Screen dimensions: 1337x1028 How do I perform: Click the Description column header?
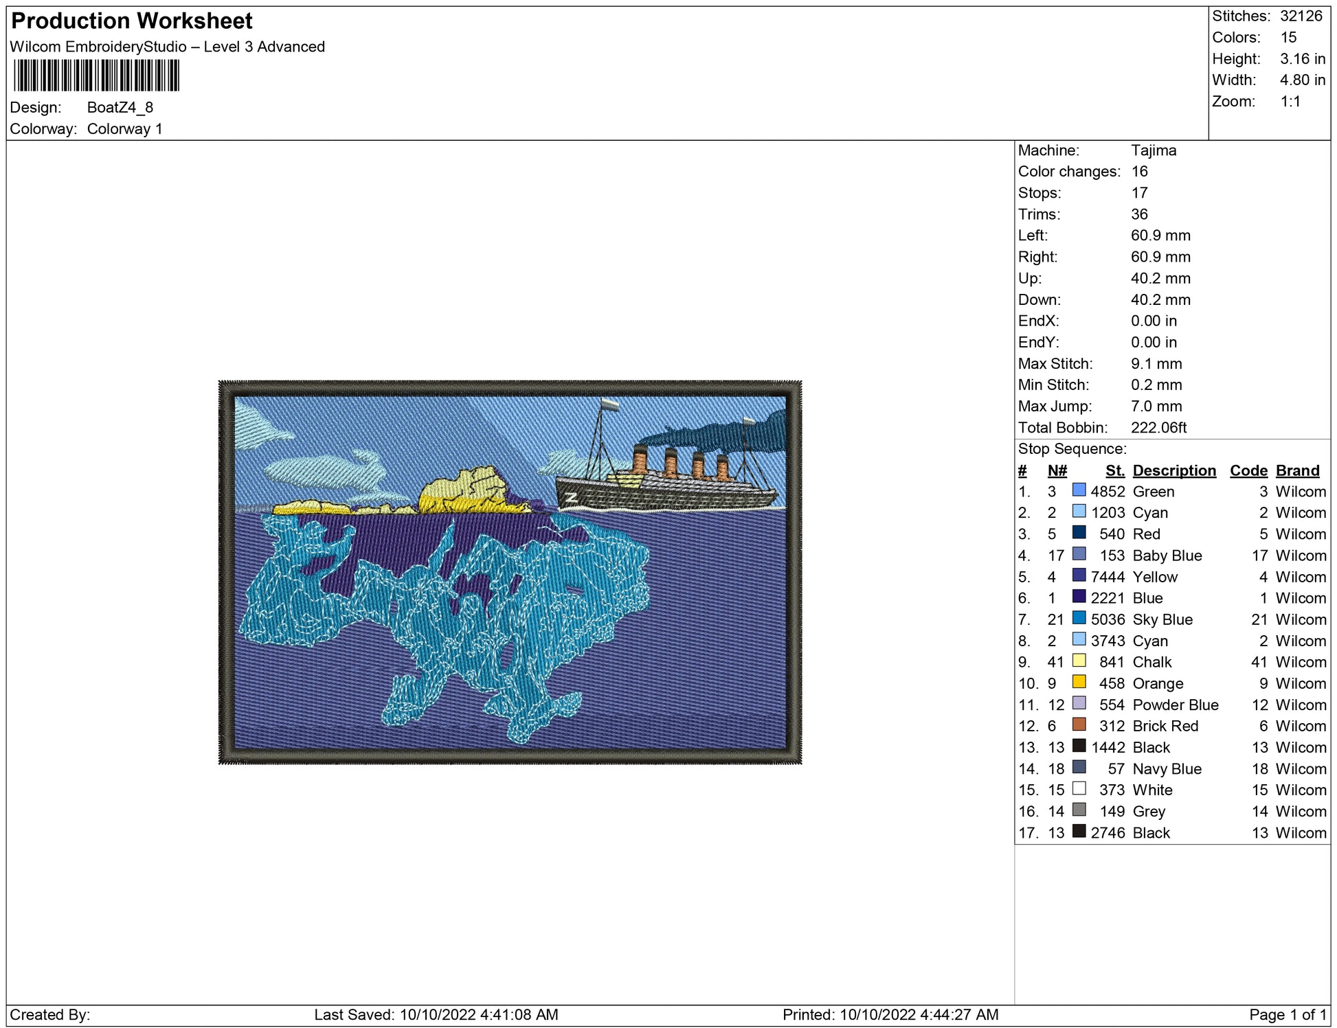tap(1173, 470)
